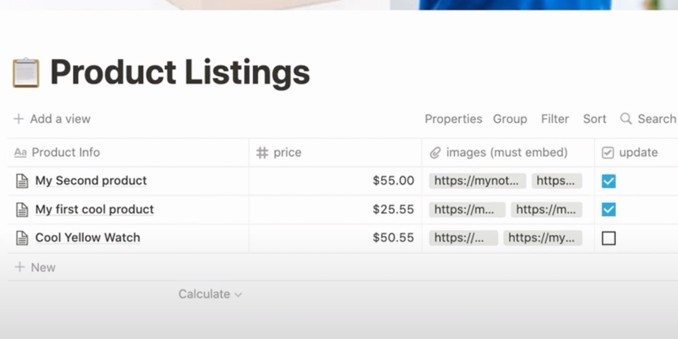The width and height of the screenshot is (678, 339).
Task: Click the checkbox icon in update column header
Action: pyautogui.click(x=608, y=153)
